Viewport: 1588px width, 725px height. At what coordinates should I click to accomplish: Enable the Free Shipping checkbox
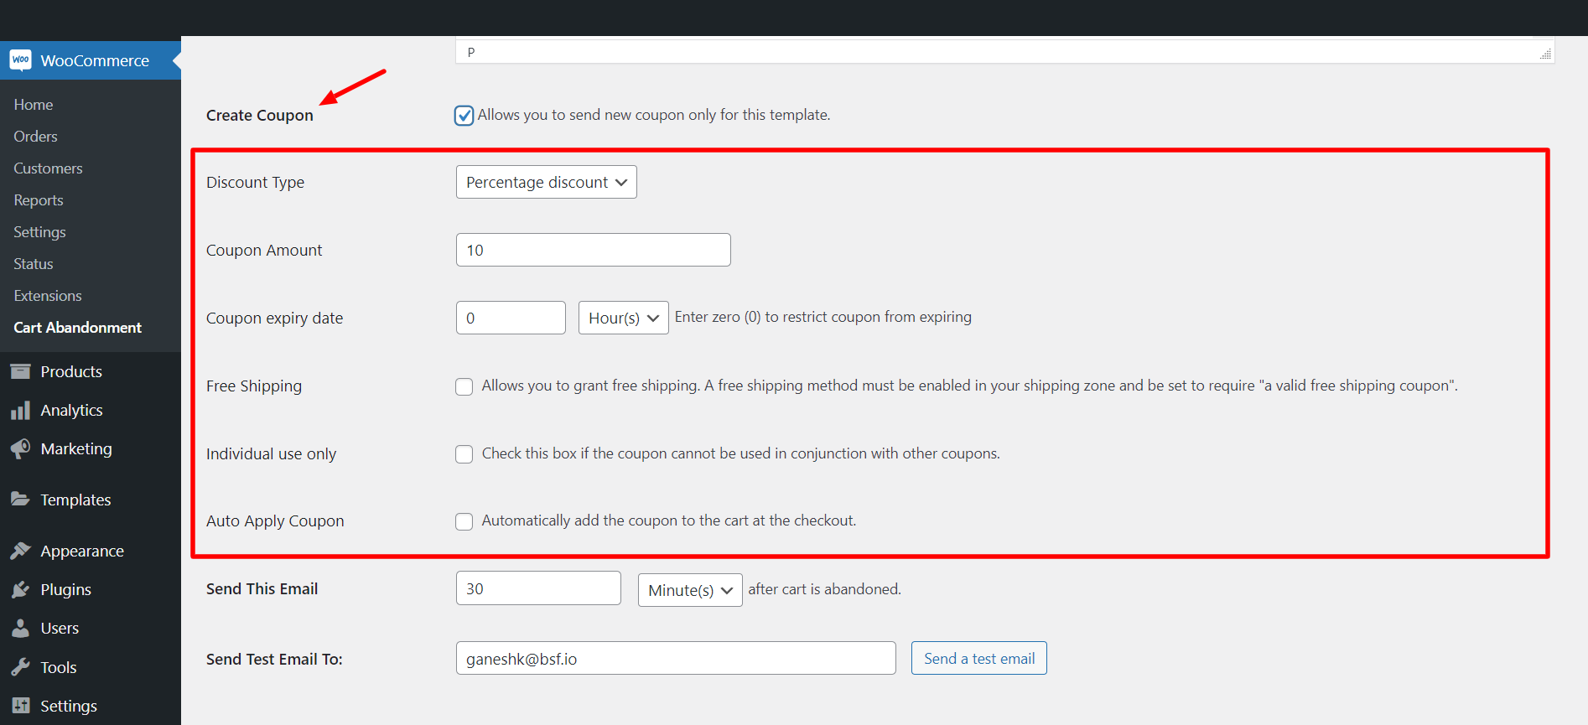click(x=464, y=386)
